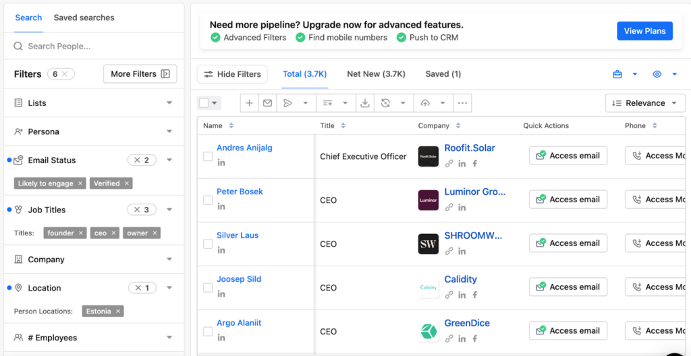The width and height of the screenshot is (691, 356).
Task: Open the three-dots more actions menu
Action: [462, 103]
